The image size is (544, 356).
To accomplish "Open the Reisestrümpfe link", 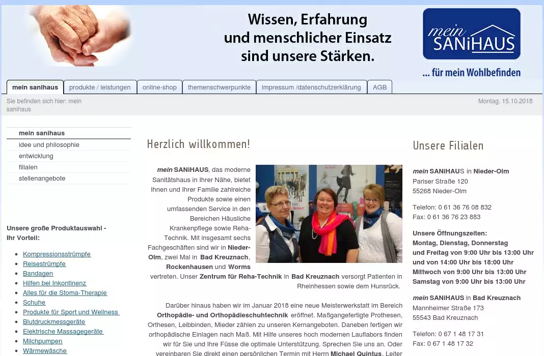I will (44, 264).
